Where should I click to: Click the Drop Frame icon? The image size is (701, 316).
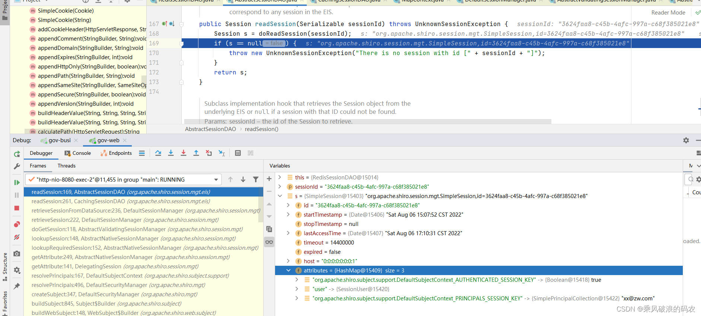tap(209, 153)
